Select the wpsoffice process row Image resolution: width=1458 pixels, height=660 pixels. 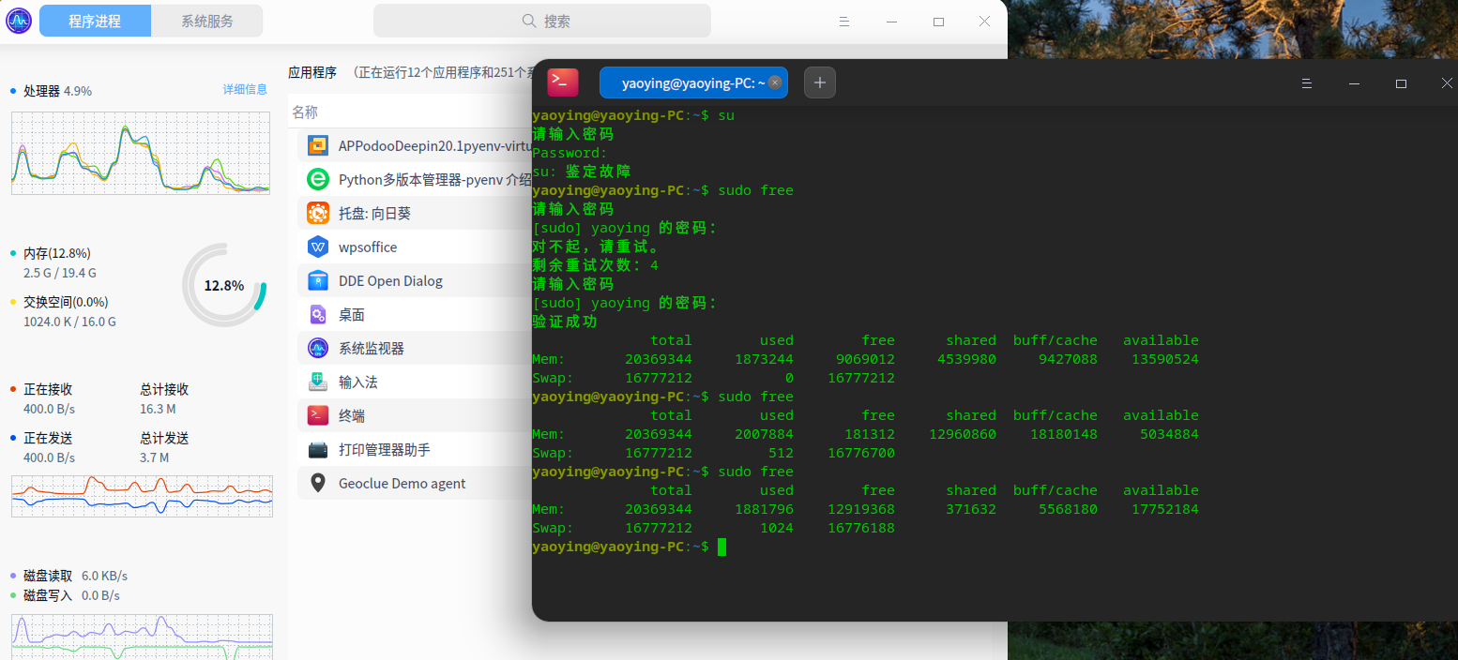coord(415,247)
